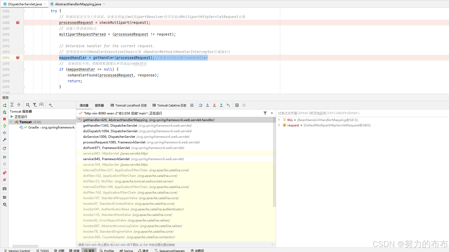The image size is (449, 252).
Task: Open Spring tool window
Action: tap(126, 250)
